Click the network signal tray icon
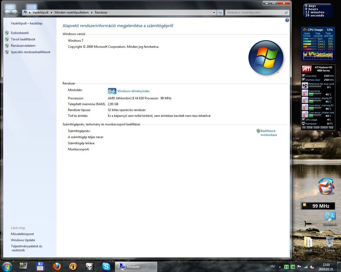This screenshot has width=341, height=272. pyautogui.click(x=306, y=267)
